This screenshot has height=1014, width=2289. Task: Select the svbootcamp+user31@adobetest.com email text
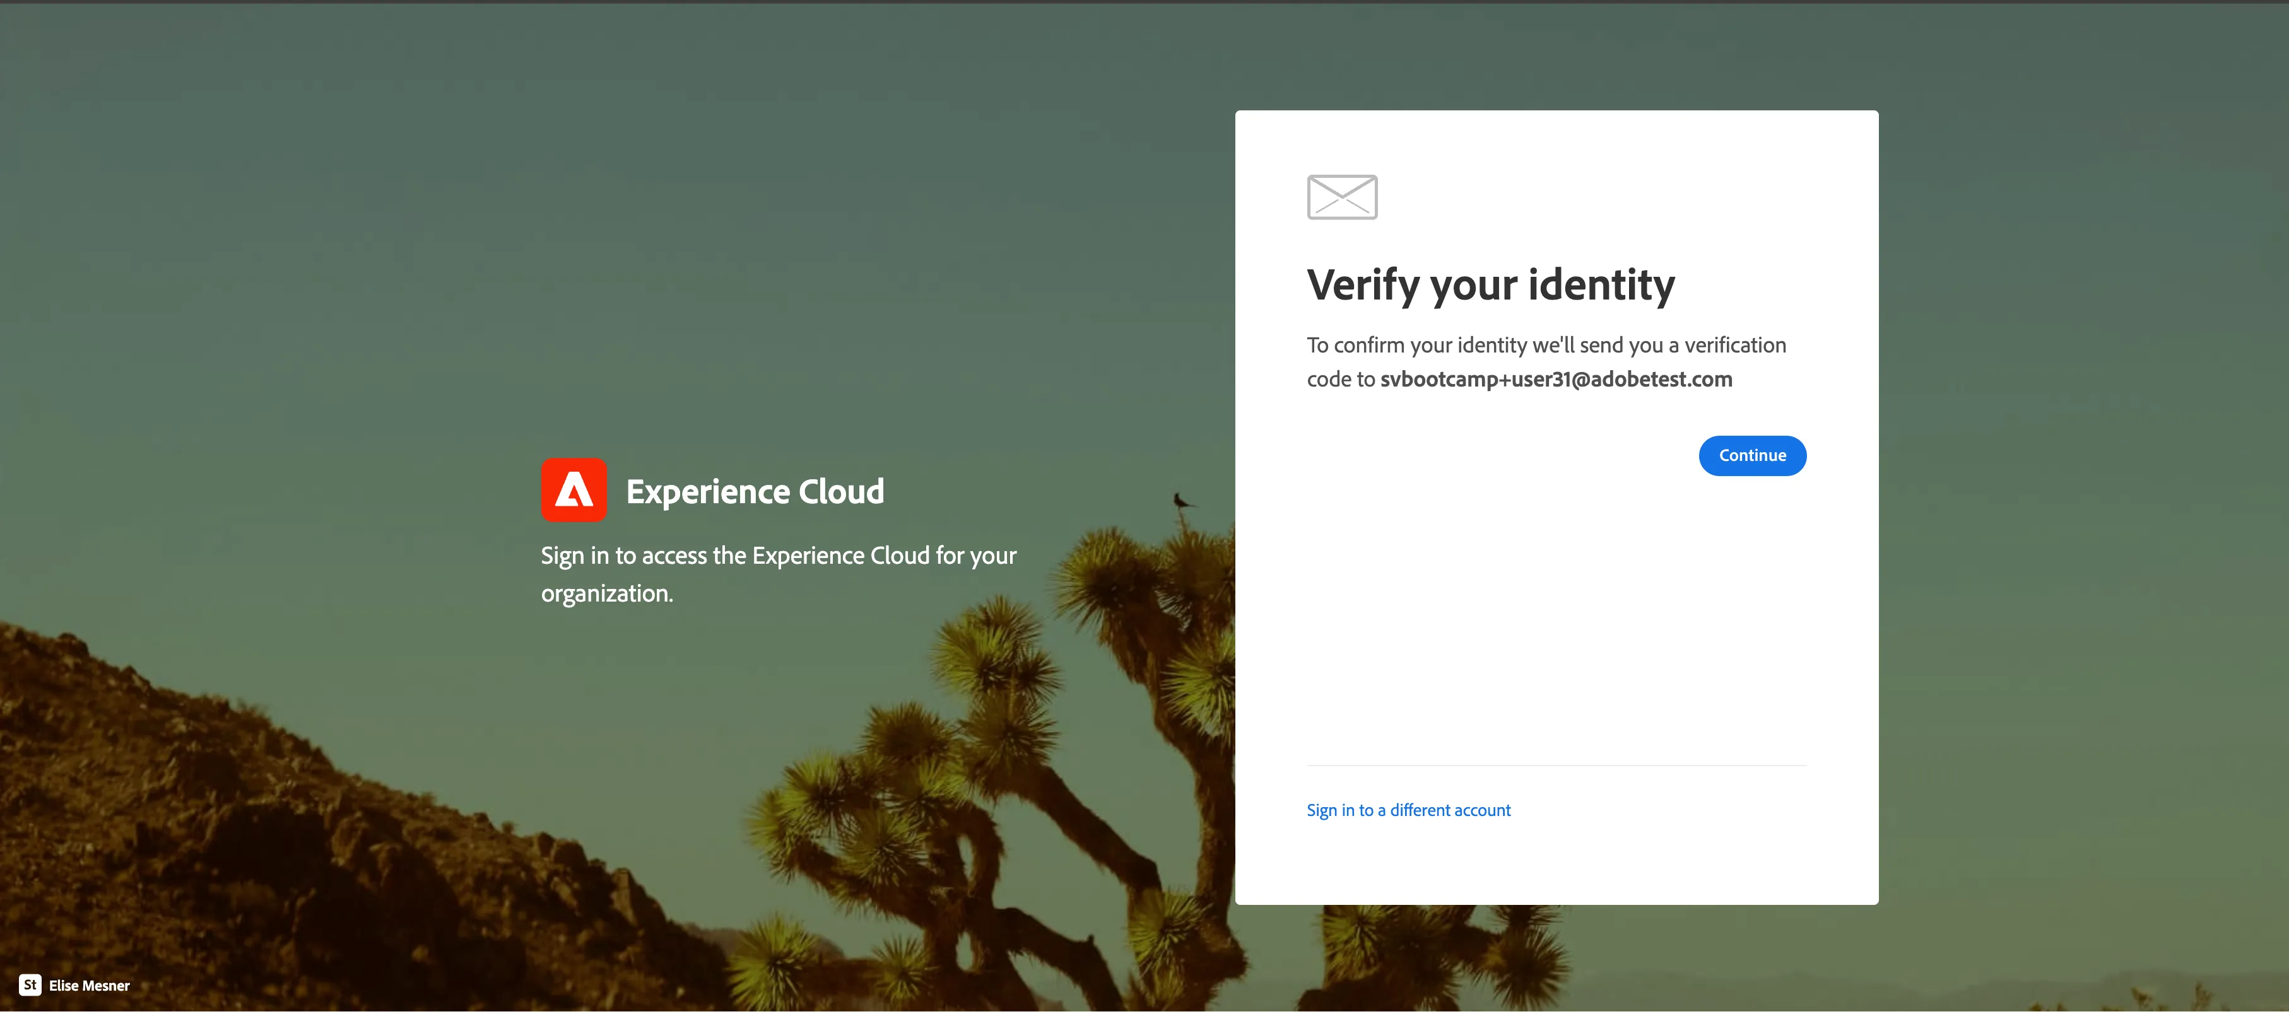1556,379
